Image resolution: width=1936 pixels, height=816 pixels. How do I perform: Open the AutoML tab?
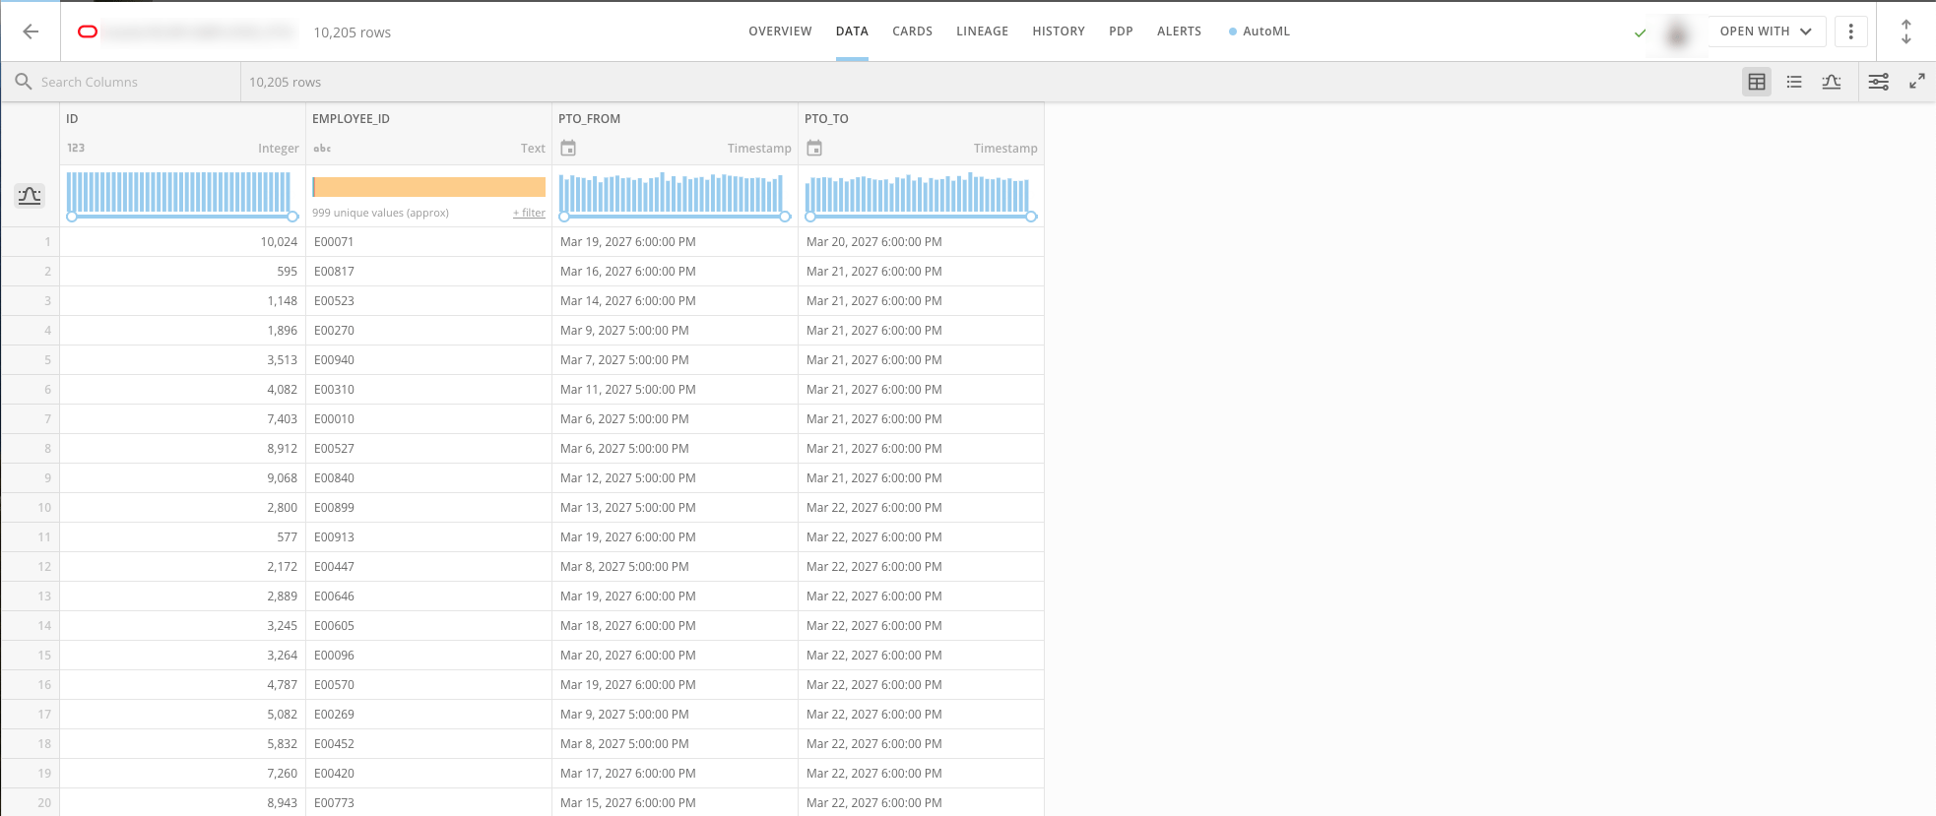coord(1259,31)
